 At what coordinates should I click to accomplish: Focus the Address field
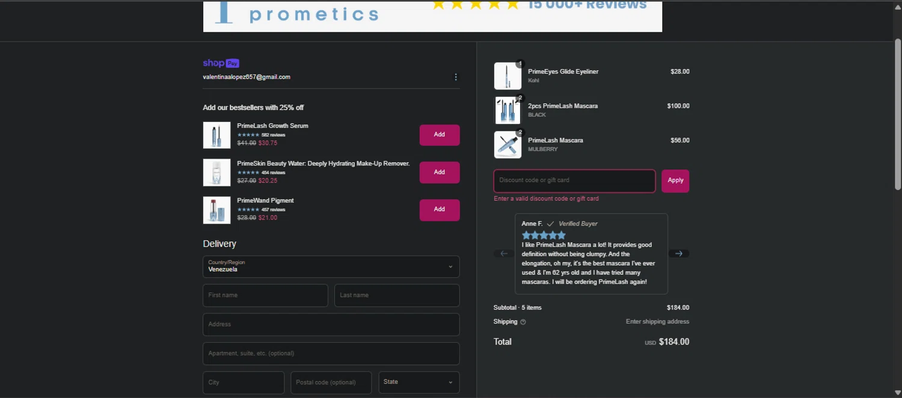click(x=331, y=325)
